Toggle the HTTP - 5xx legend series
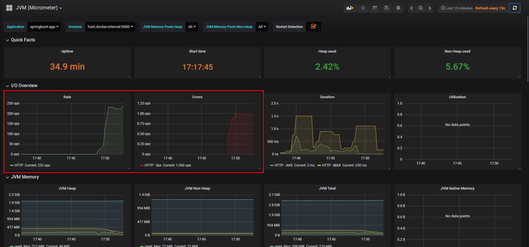This screenshot has width=529, height=247. pos(153,165)
